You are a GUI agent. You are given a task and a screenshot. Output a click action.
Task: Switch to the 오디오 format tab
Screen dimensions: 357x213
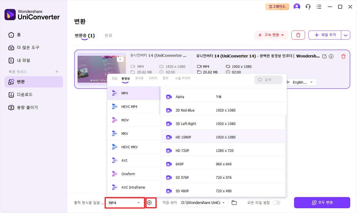(139, 78)
